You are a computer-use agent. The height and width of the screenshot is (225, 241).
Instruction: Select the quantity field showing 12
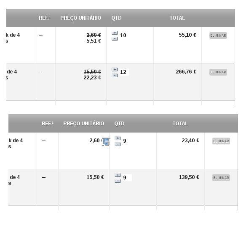point(124,72)
